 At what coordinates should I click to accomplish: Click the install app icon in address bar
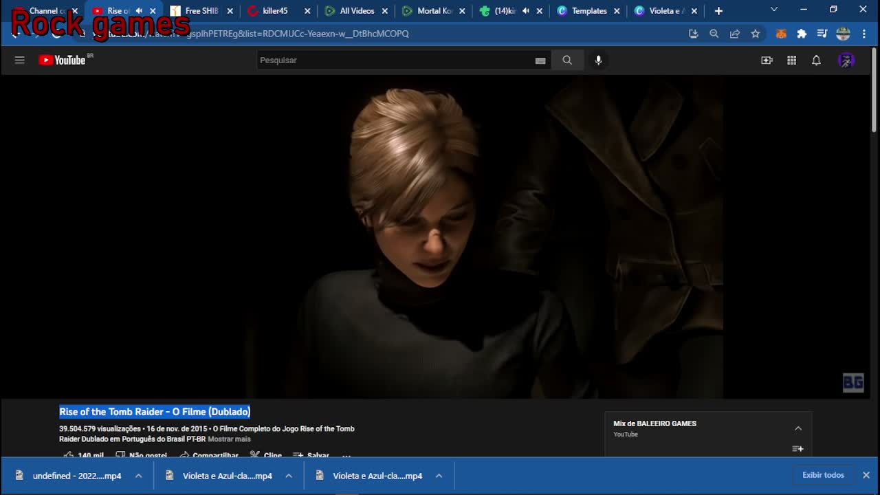click(693, 34)
